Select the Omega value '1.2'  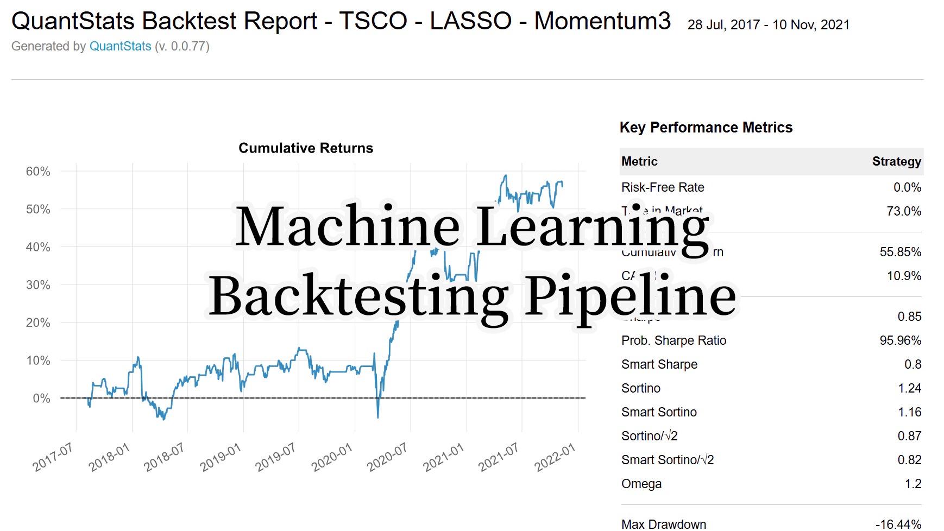point(913,484)
